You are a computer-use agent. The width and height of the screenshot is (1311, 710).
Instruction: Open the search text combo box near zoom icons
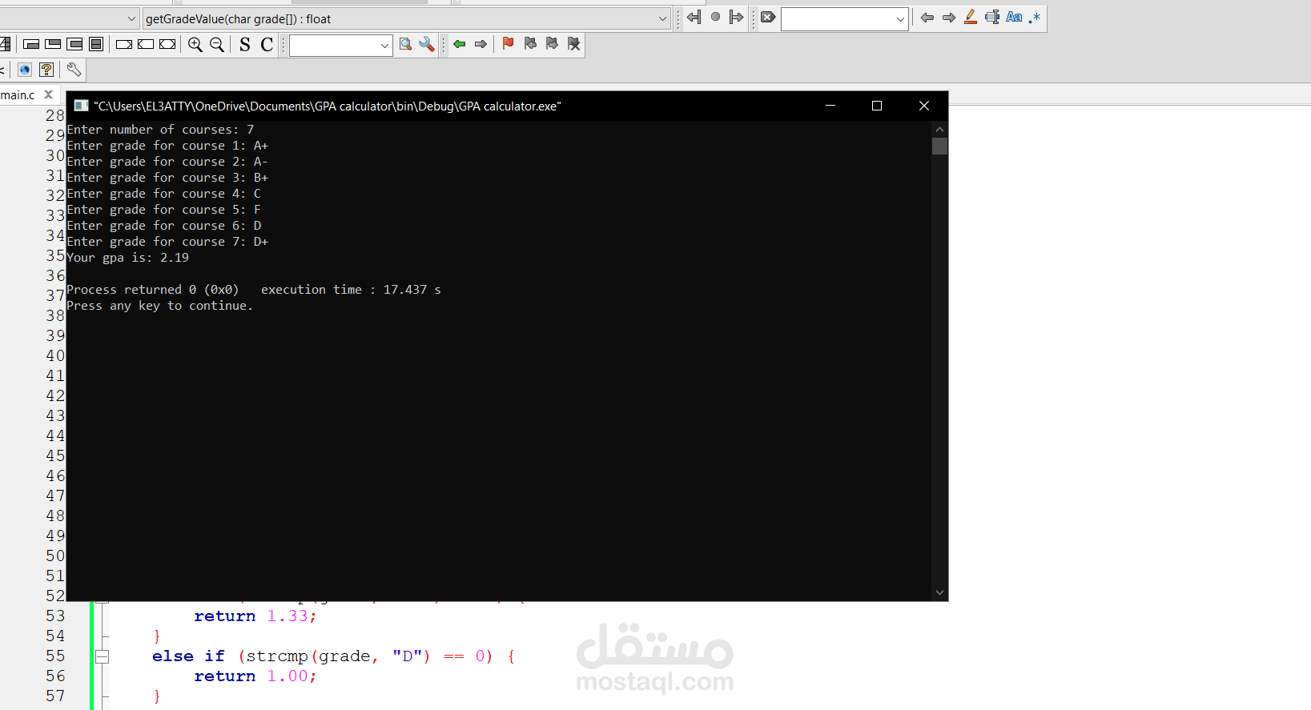[341, 46]
